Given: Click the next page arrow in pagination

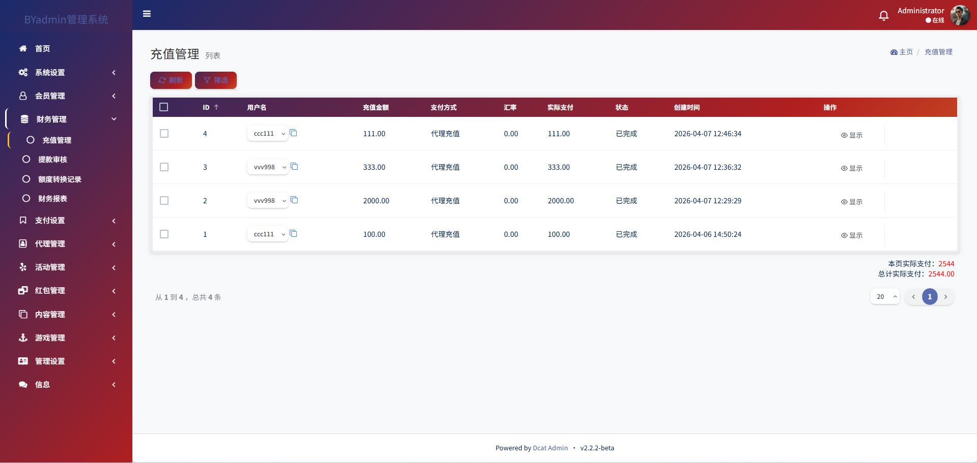Looking at the screenshot, I should [x=945, y=297].
